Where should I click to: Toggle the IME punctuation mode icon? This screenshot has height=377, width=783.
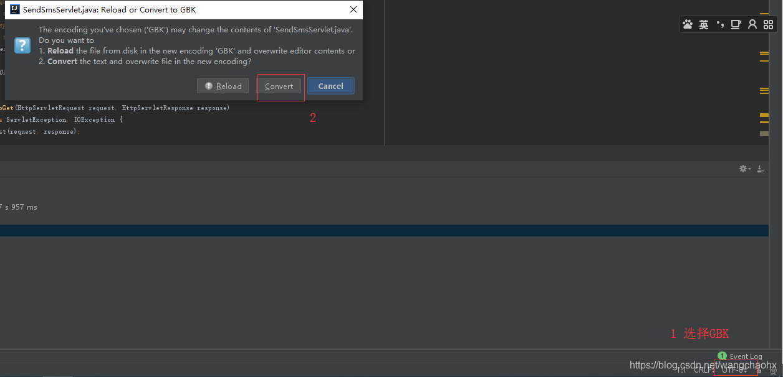click(720, 24)
